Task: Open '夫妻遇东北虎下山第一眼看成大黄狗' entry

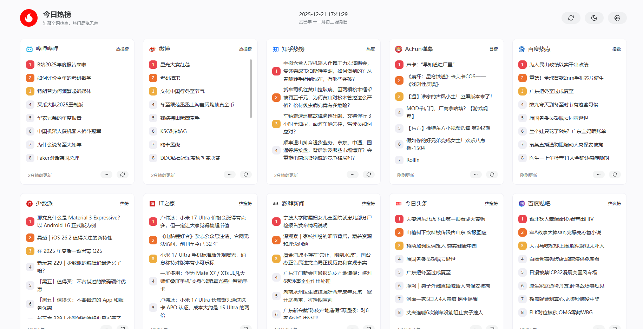Action: point(446,219)
